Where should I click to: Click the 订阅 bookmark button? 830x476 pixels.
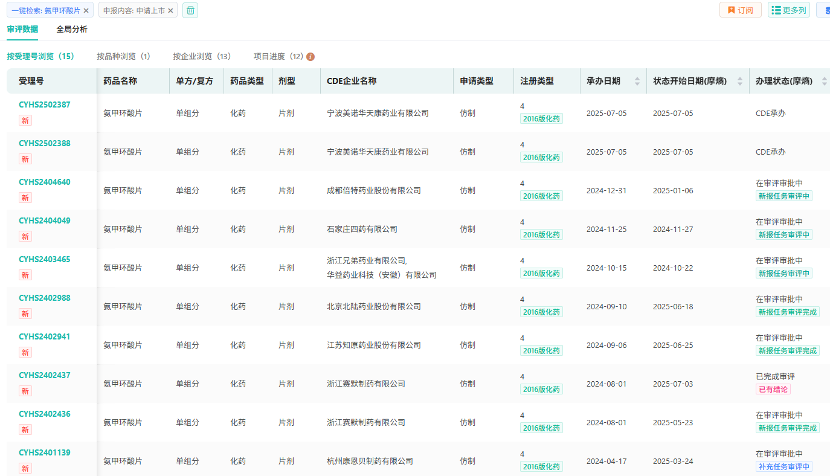(x=740, y=10)
